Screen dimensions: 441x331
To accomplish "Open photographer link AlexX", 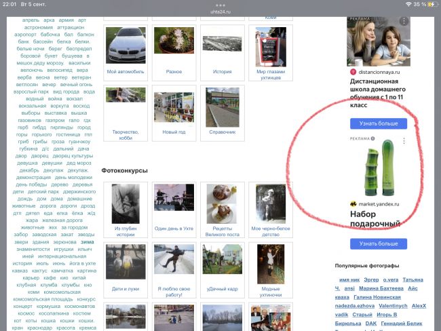I will [x=419, y=306].
